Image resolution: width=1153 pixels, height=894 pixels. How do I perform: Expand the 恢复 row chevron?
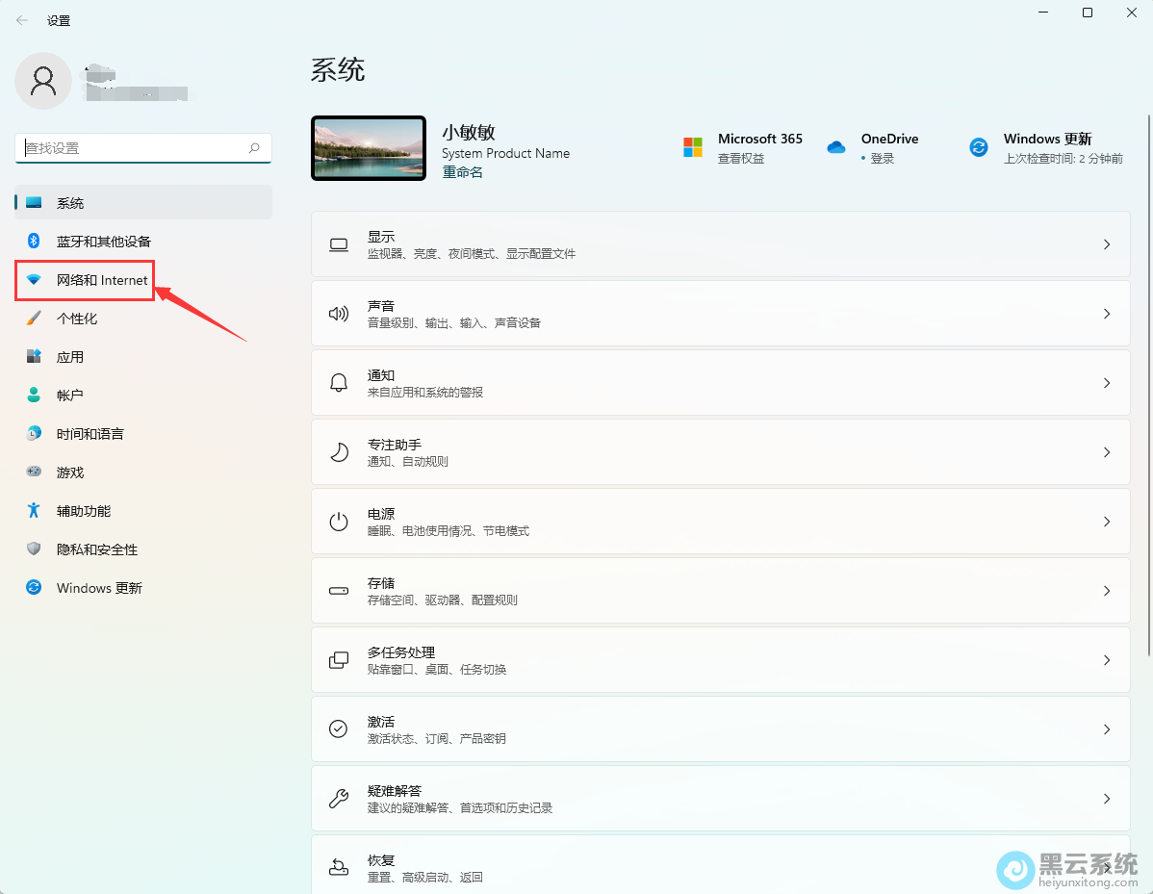(x=1106, y=867)
